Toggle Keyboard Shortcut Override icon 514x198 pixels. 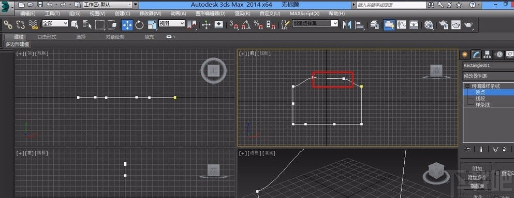pos(218,25)
